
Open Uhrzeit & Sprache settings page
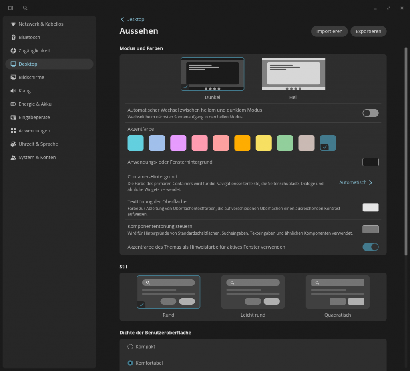(38, 144)
